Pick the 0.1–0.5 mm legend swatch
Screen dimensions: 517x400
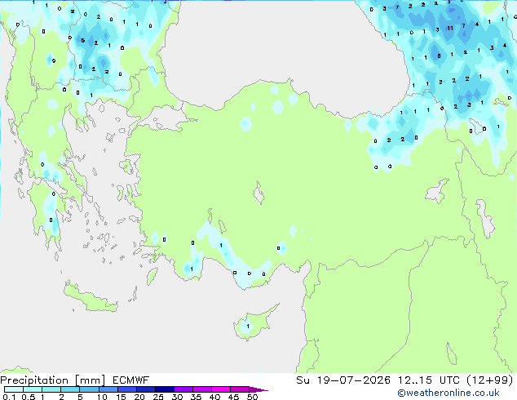point(14,389)
